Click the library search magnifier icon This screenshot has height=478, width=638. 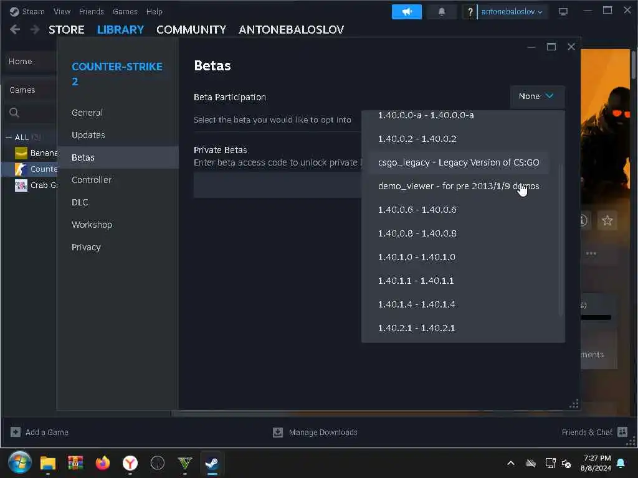tap(14, 113)
